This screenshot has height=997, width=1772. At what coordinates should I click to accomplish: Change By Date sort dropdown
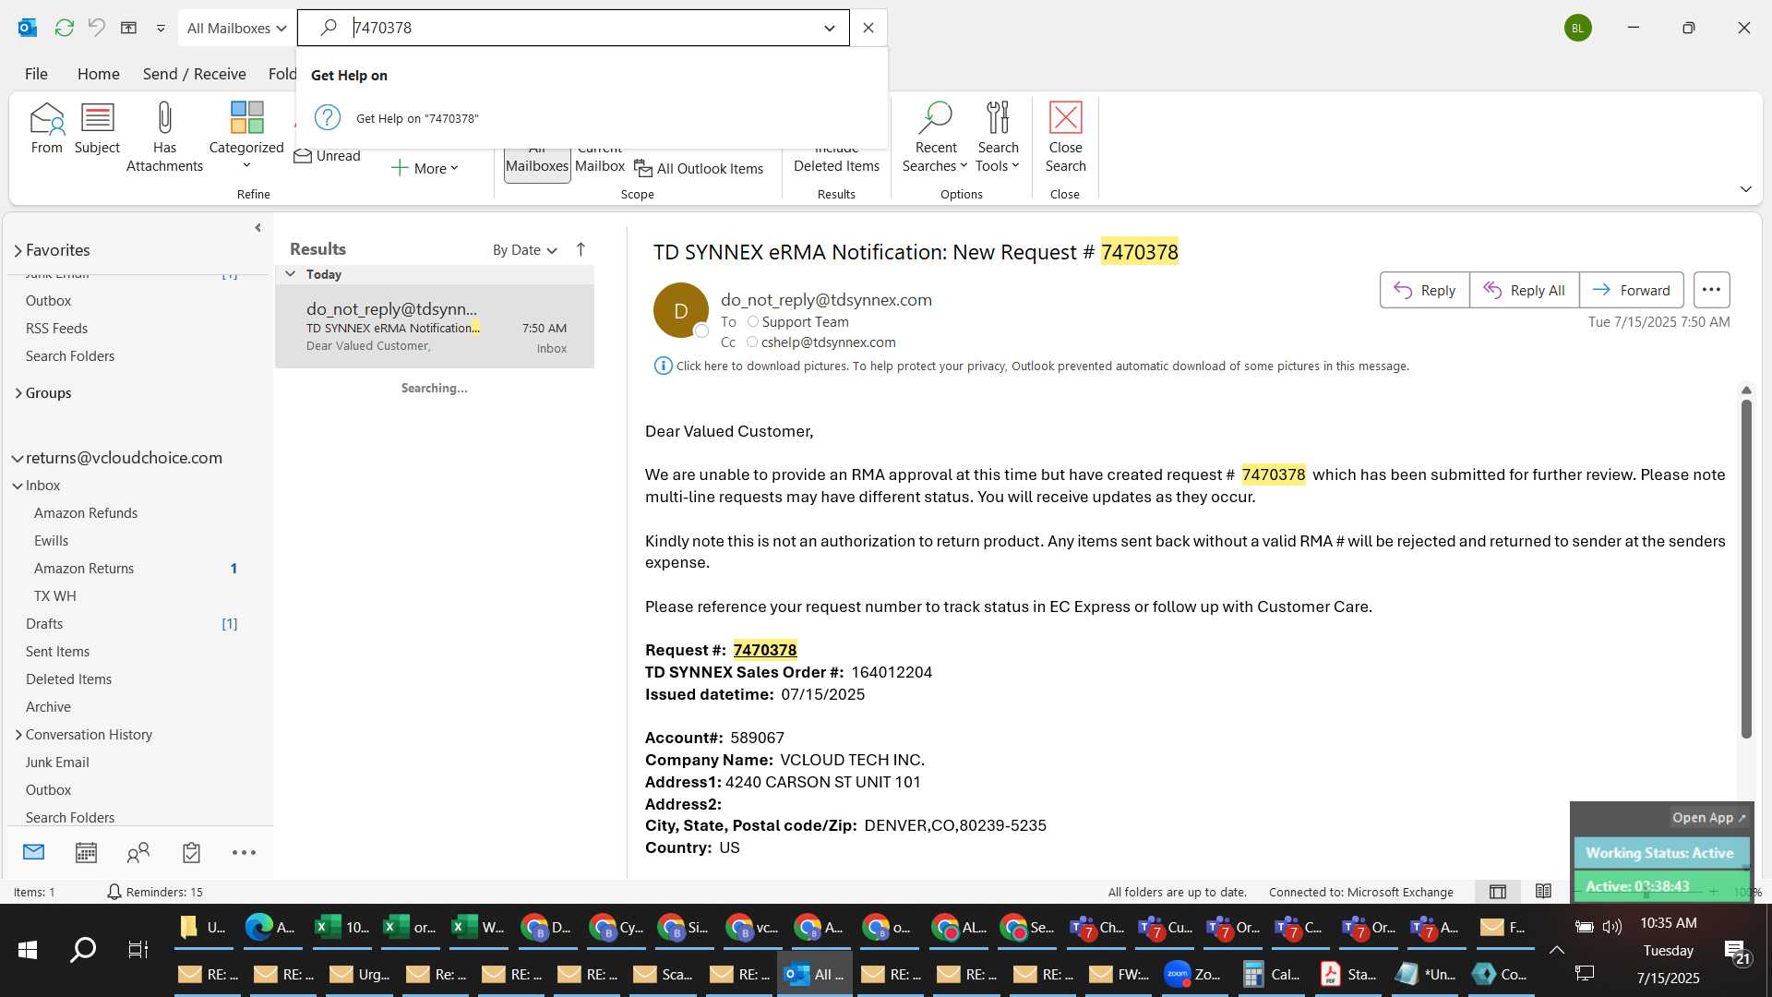point(524,249)
